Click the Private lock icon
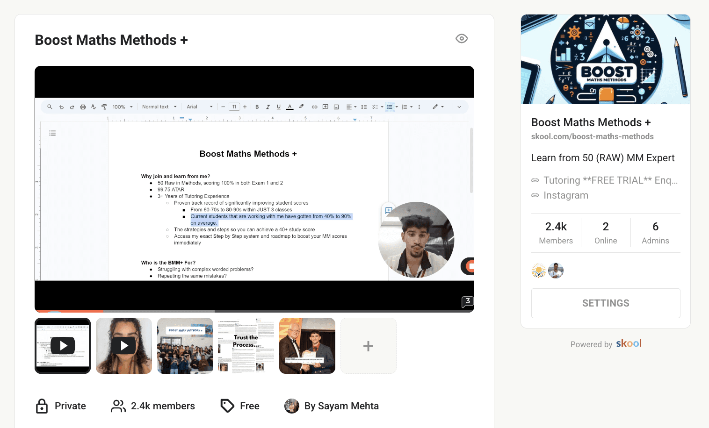 pyautogui.click(x=42, y=406)
